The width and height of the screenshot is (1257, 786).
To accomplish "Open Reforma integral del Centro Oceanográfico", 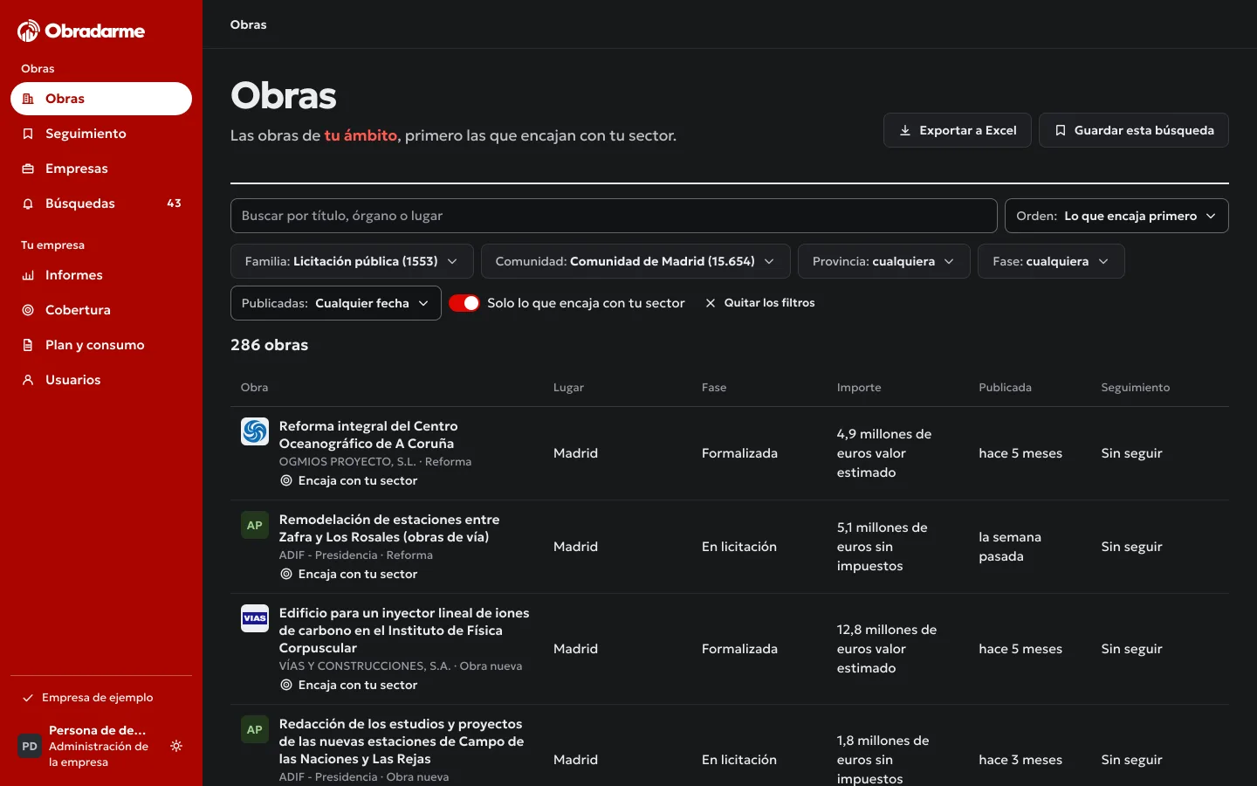I will (x=368, y=435).
